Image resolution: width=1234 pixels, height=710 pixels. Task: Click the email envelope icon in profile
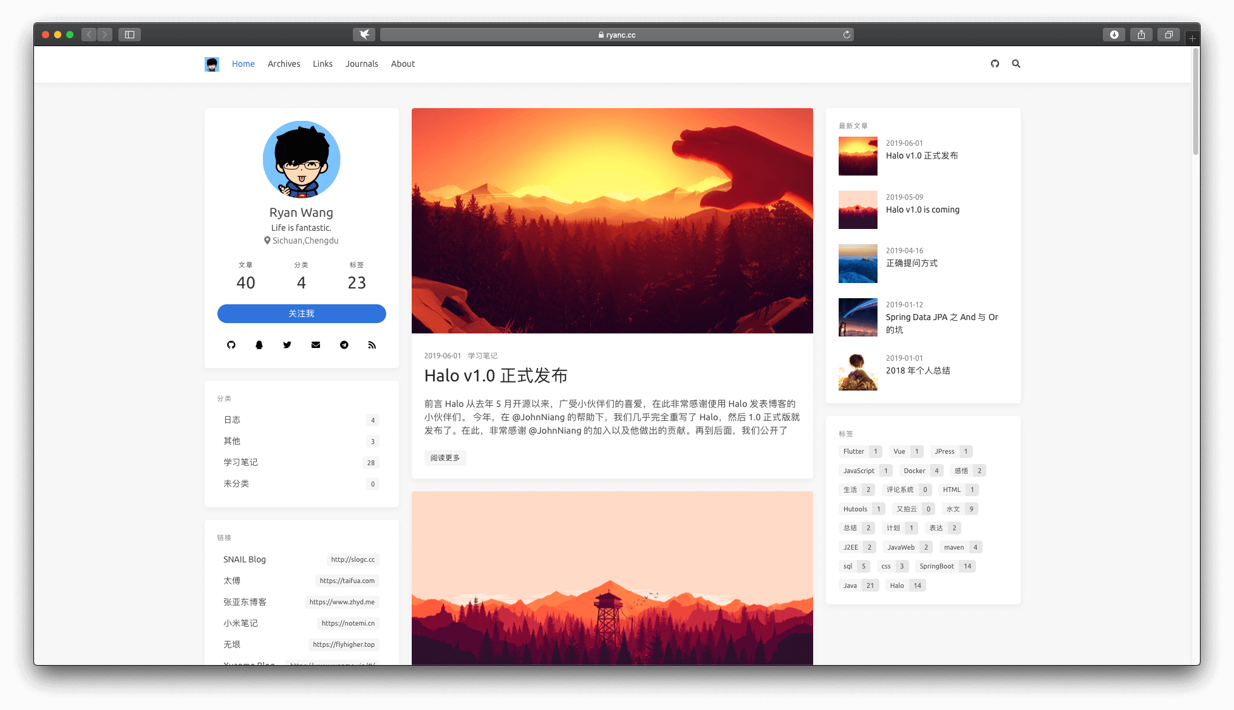(x=316, y=345)
